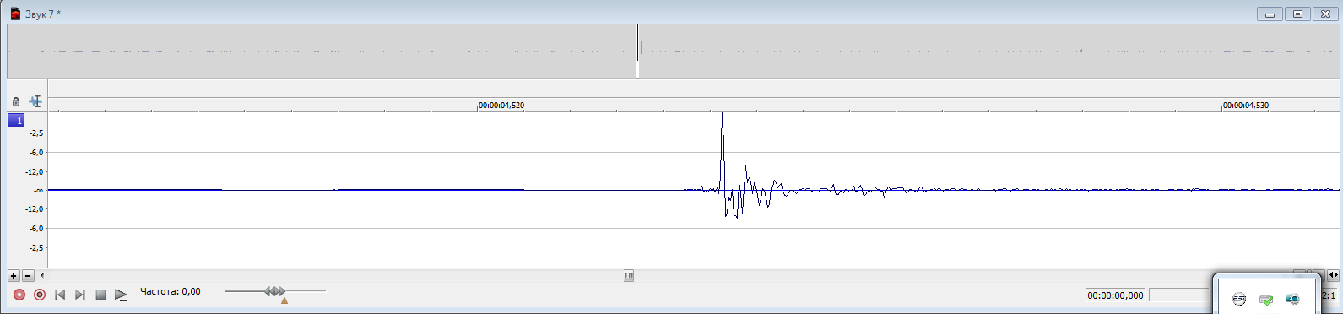Adjust the playback rate scrub slider
Viewport: 1343px width, 314px height.
(x=275, y=291)
